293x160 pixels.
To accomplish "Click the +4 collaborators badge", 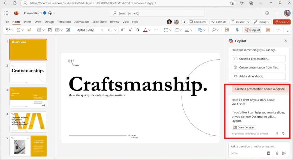I will [x=183, y=22].
